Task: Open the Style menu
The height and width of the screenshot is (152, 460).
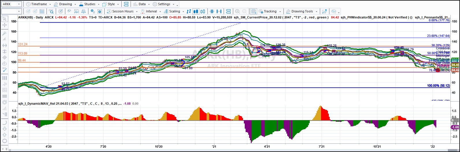Action: pyautogui.click(x=111, y=4)
